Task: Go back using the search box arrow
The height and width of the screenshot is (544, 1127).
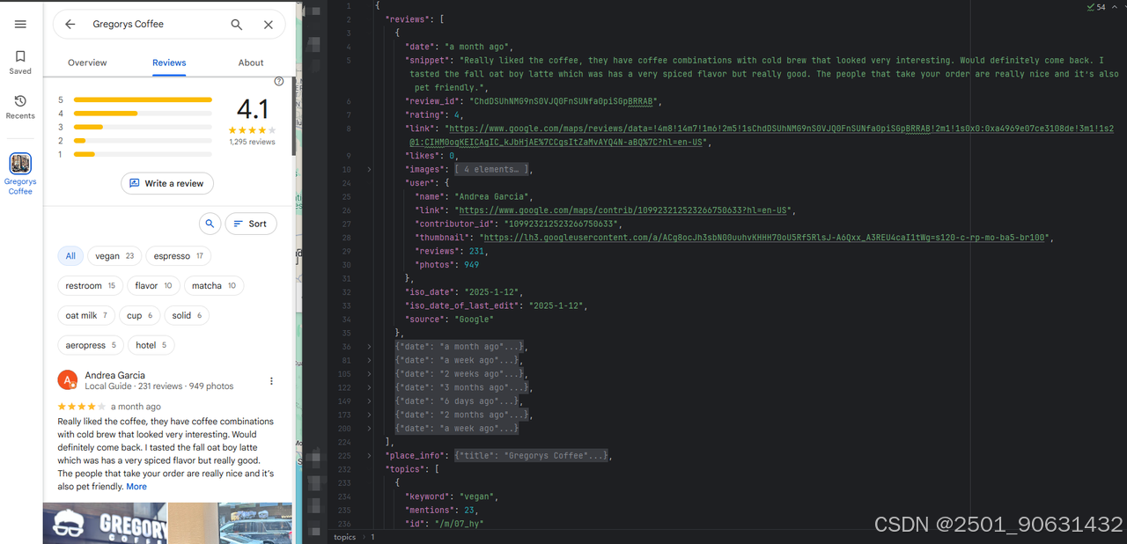Action: tap(70, 25)
